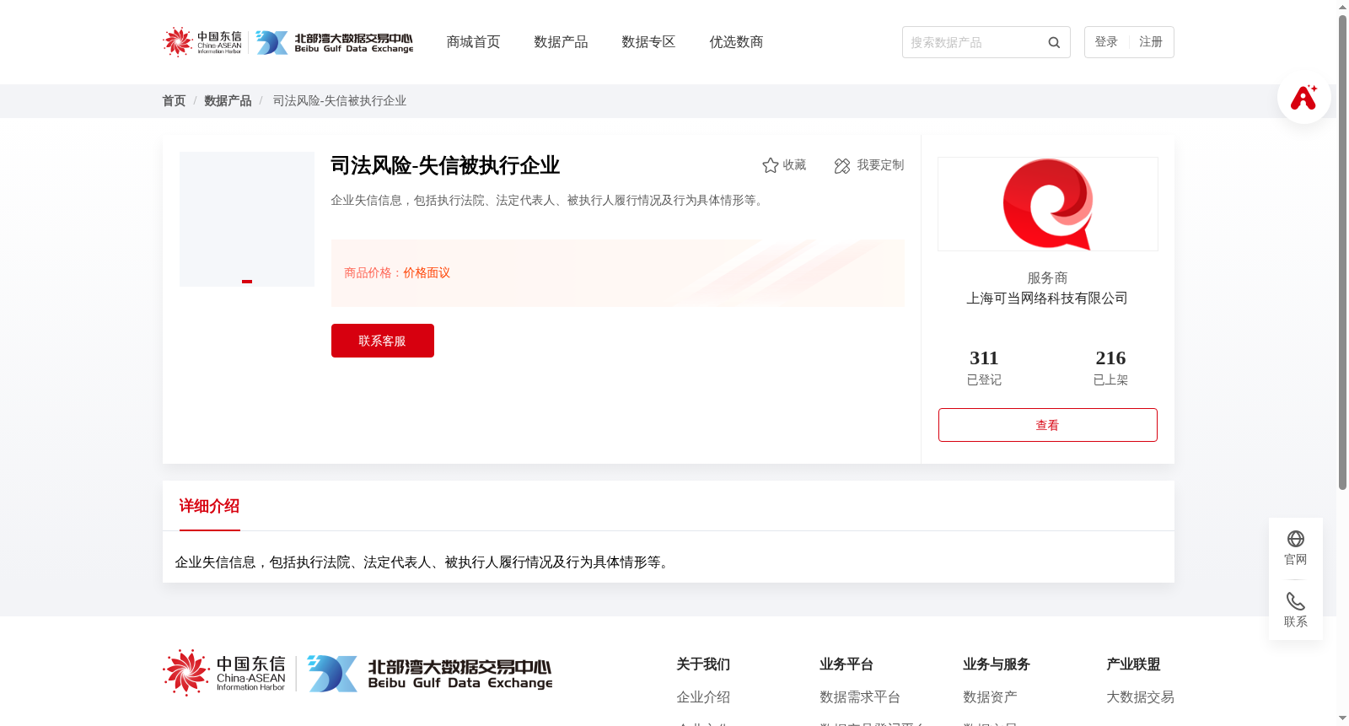Image resolution: width=1349 pixels, height=726 pixels.
Task: Open the red AI assistant floating icon
Action: [x=1303, y=97]
